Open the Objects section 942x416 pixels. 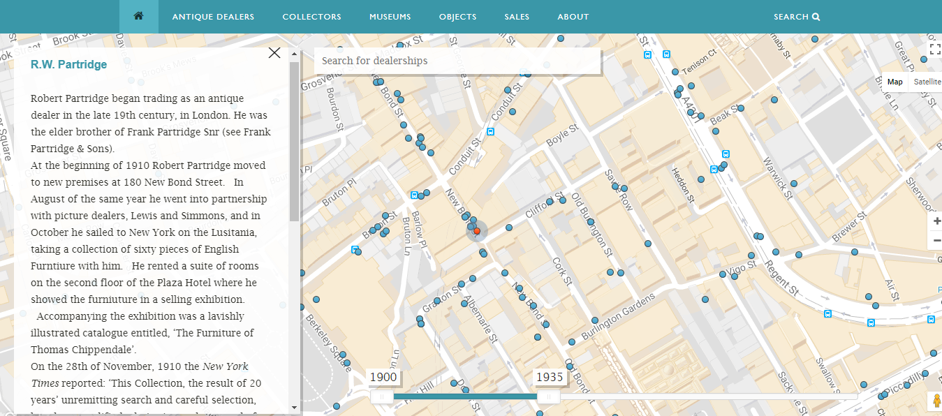coord(457,17)
